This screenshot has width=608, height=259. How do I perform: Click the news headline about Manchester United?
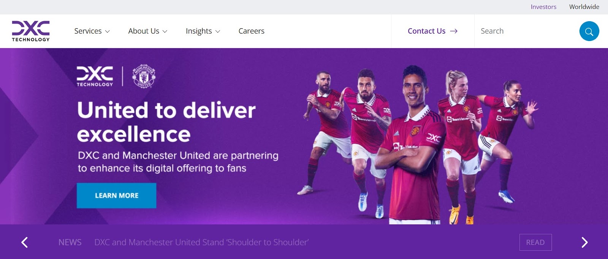pos(201,242)
